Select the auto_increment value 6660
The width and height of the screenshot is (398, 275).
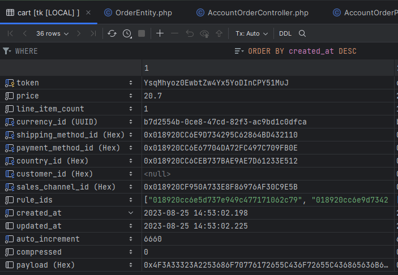point(268,239)
